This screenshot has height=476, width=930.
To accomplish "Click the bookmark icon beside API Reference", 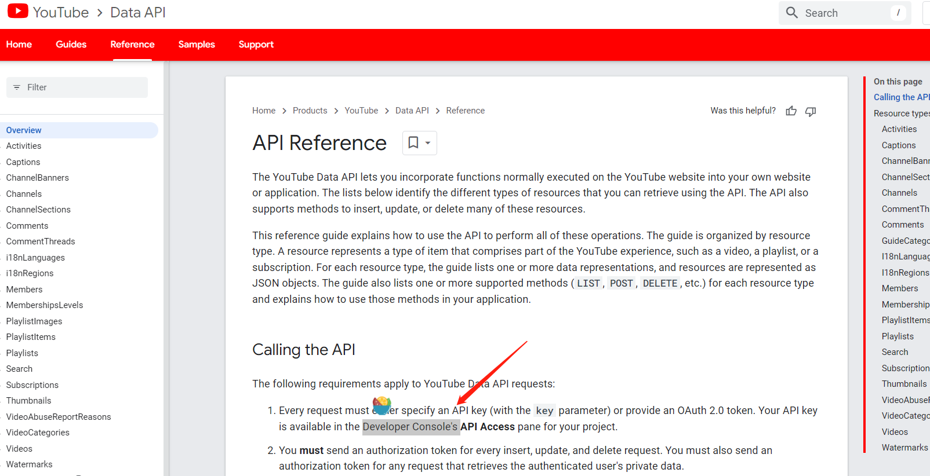I will pyautogui.click(x=413, y=142).
